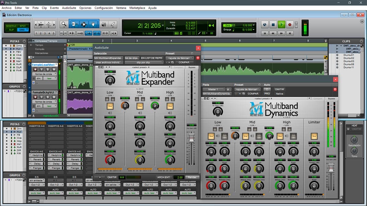This screenshot has height=206, width=367.
Task: Solo the FemaleLeadVocl track
Action: [x=48, y=70]
